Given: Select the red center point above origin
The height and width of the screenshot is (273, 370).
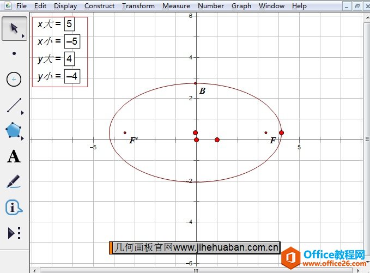Looking at the screenshot, I should pyautogui.click(x=196, y=133).
